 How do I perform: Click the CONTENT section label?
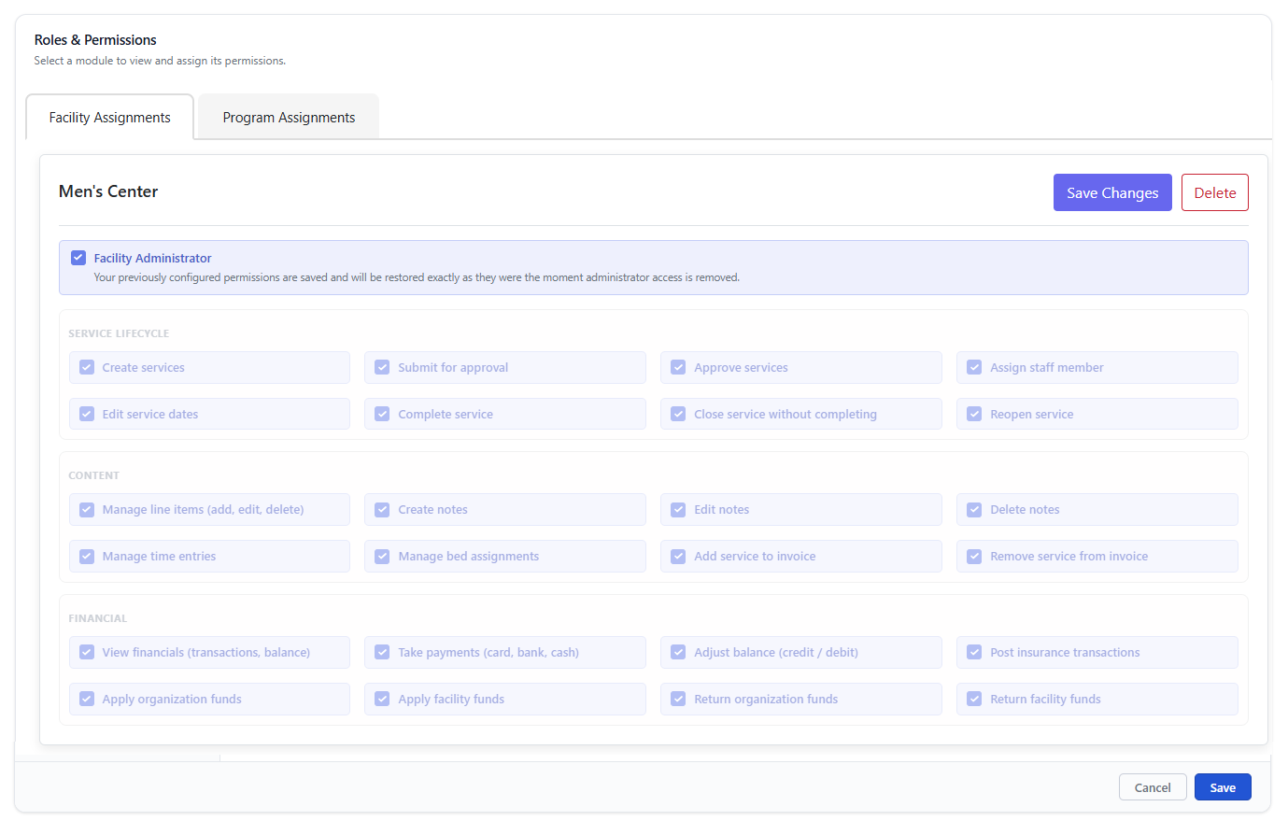(x=93, y=475)
